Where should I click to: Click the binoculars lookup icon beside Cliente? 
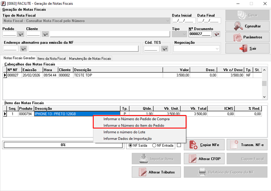coord(45,34)
